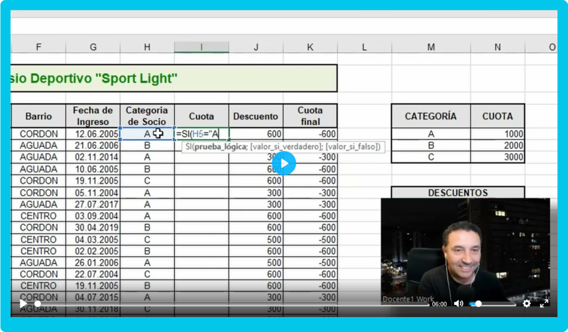Click the webcam presenter thumbnail
Image resolution: width=568 pixels, height=332 pixels.
pos(465,249)
